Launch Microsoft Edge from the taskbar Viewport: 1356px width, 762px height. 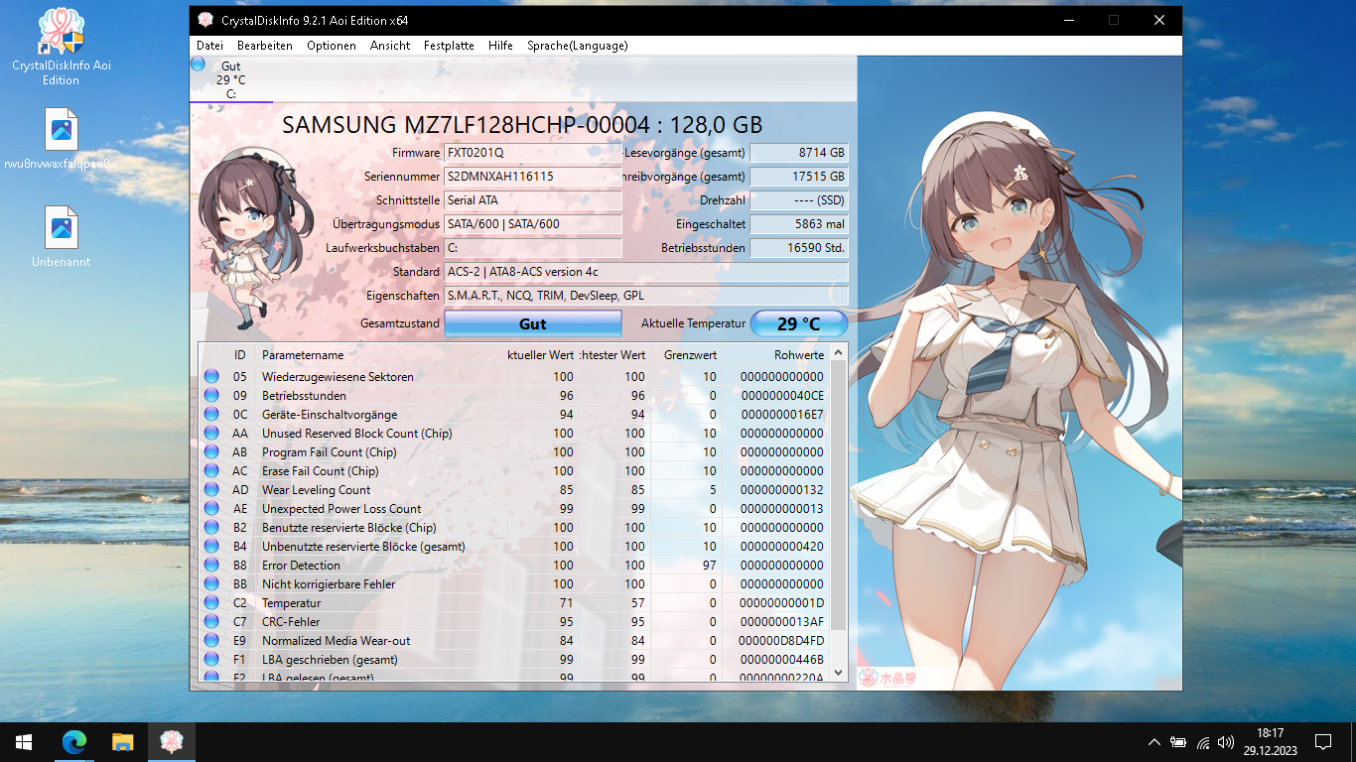(74, 741)
